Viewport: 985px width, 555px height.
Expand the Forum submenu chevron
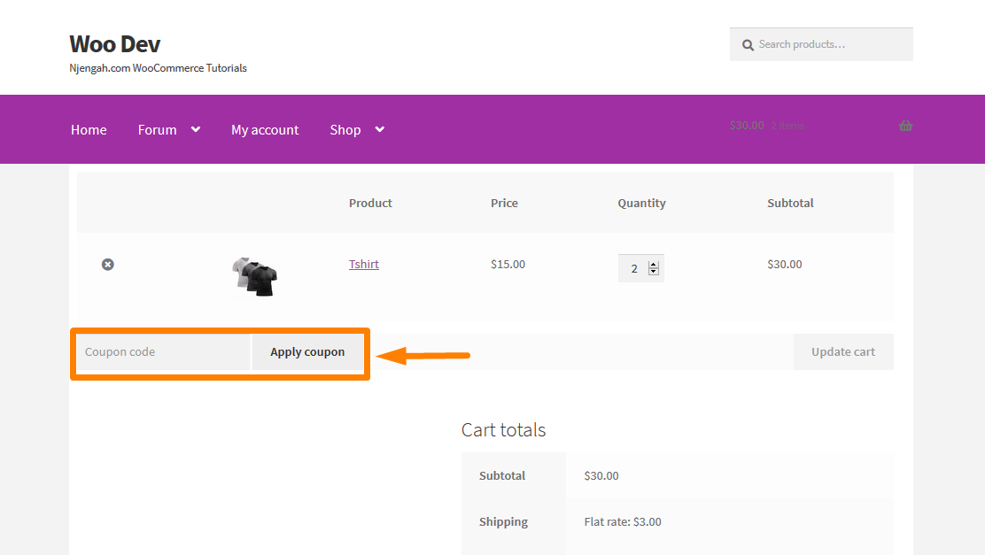point(196,129)
